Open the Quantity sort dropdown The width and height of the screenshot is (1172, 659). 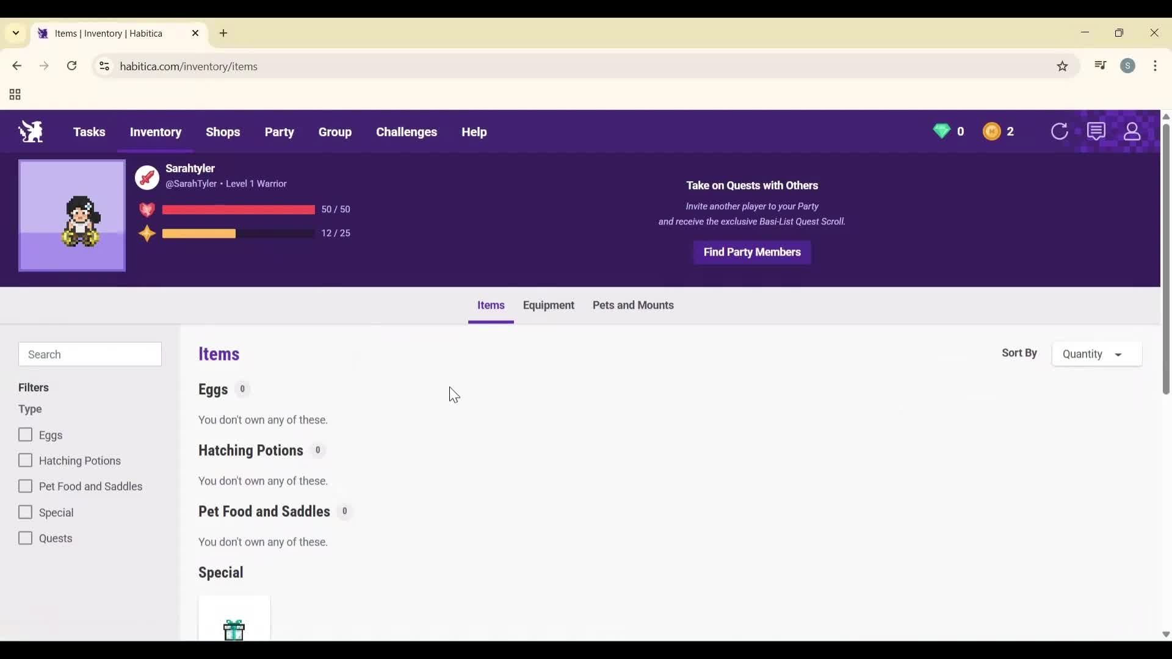[x=1096, y=354]
